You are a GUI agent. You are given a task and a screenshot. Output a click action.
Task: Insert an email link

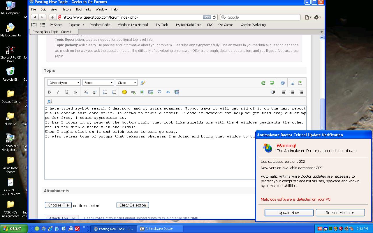(151, 92)
